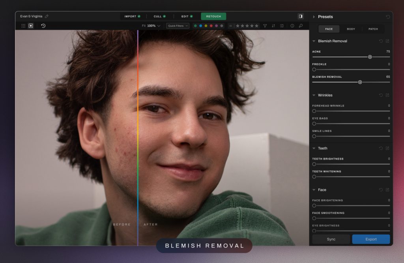Click the equals sign rating comparison icon

[x=230, y=26]
